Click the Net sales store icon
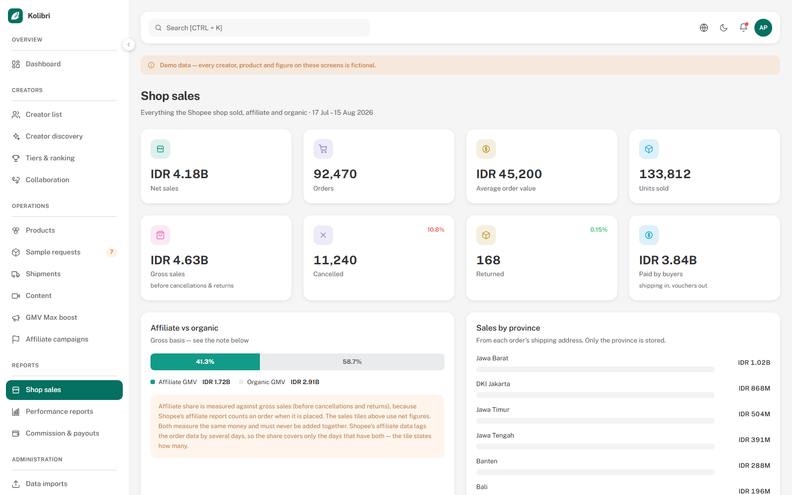Viewport: 792px width, 495px height. click(160, 149)
